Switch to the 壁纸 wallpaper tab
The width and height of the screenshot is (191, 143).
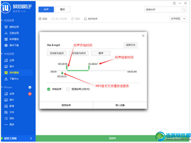click(62, 9)
